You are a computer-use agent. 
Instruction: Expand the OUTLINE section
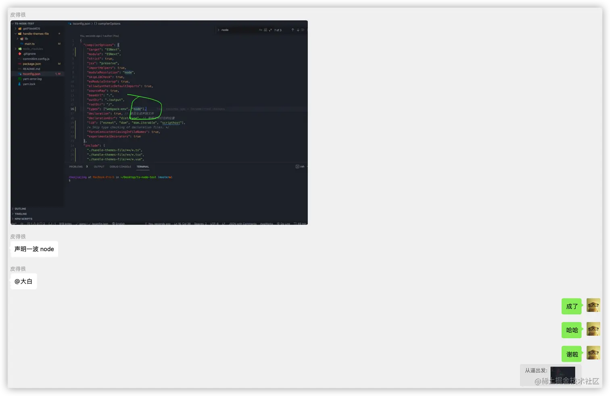(13, 209)
